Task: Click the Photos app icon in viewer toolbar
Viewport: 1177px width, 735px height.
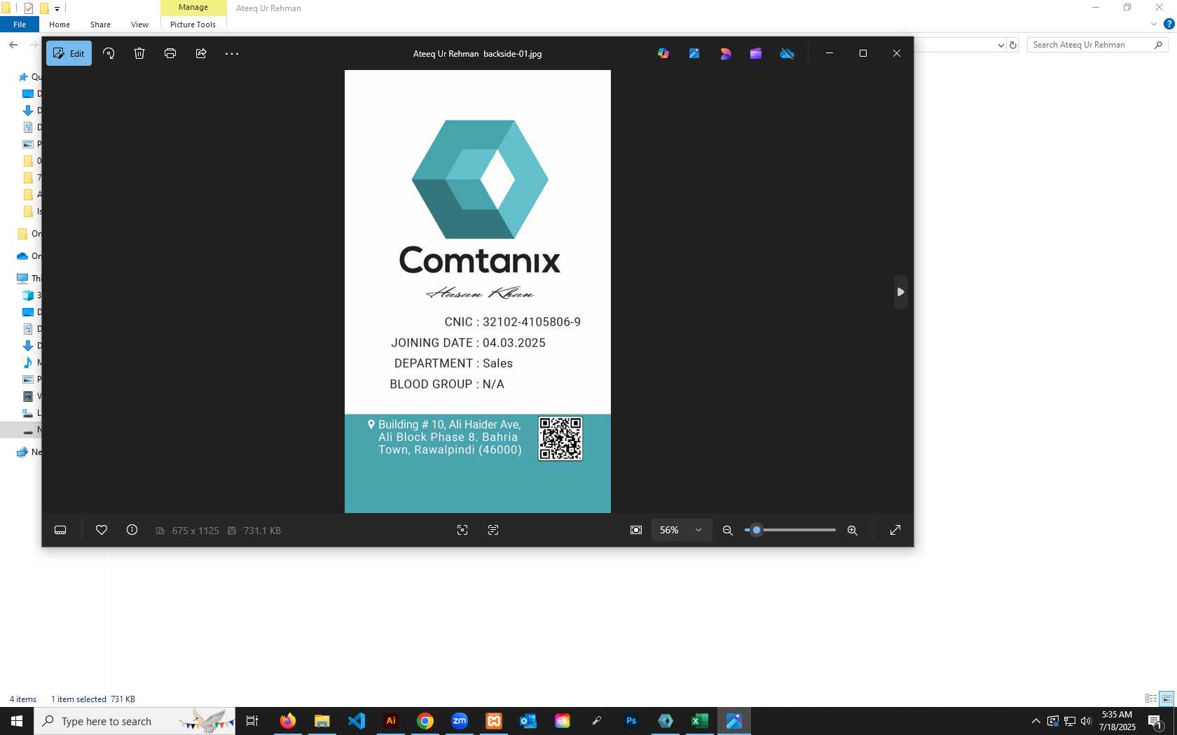Action: pos(694,53)
